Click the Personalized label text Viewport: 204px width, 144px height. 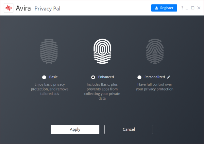[155, 77]
